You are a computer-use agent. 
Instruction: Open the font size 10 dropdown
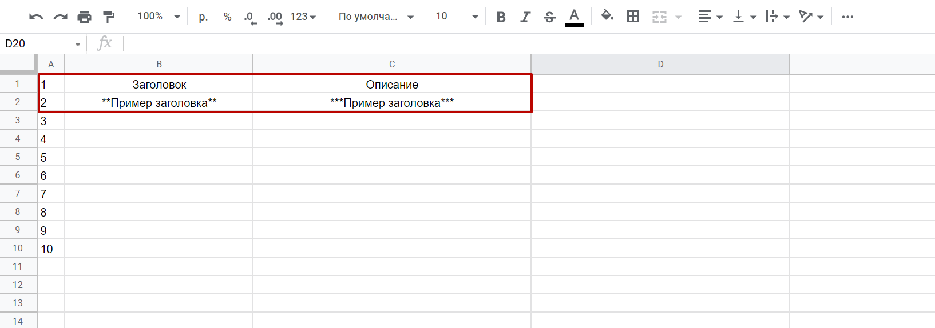(457, 17)
